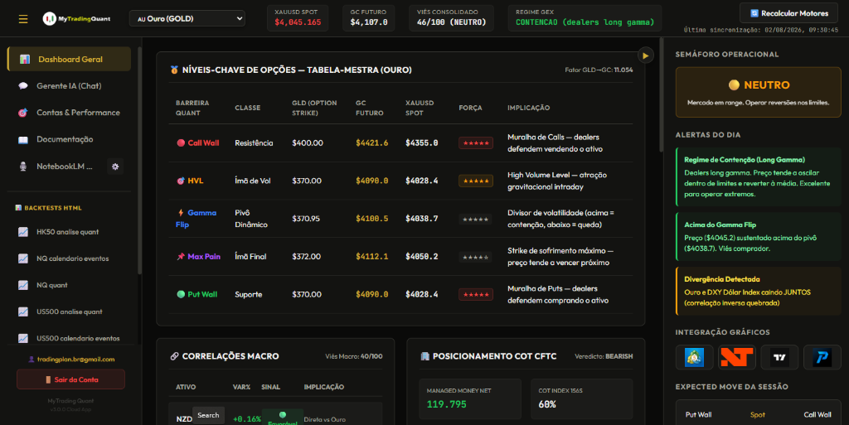Viewport: 849px width, 425px height.
Task: Click the target icon for Contas & Performance
Action: [22, 113]
